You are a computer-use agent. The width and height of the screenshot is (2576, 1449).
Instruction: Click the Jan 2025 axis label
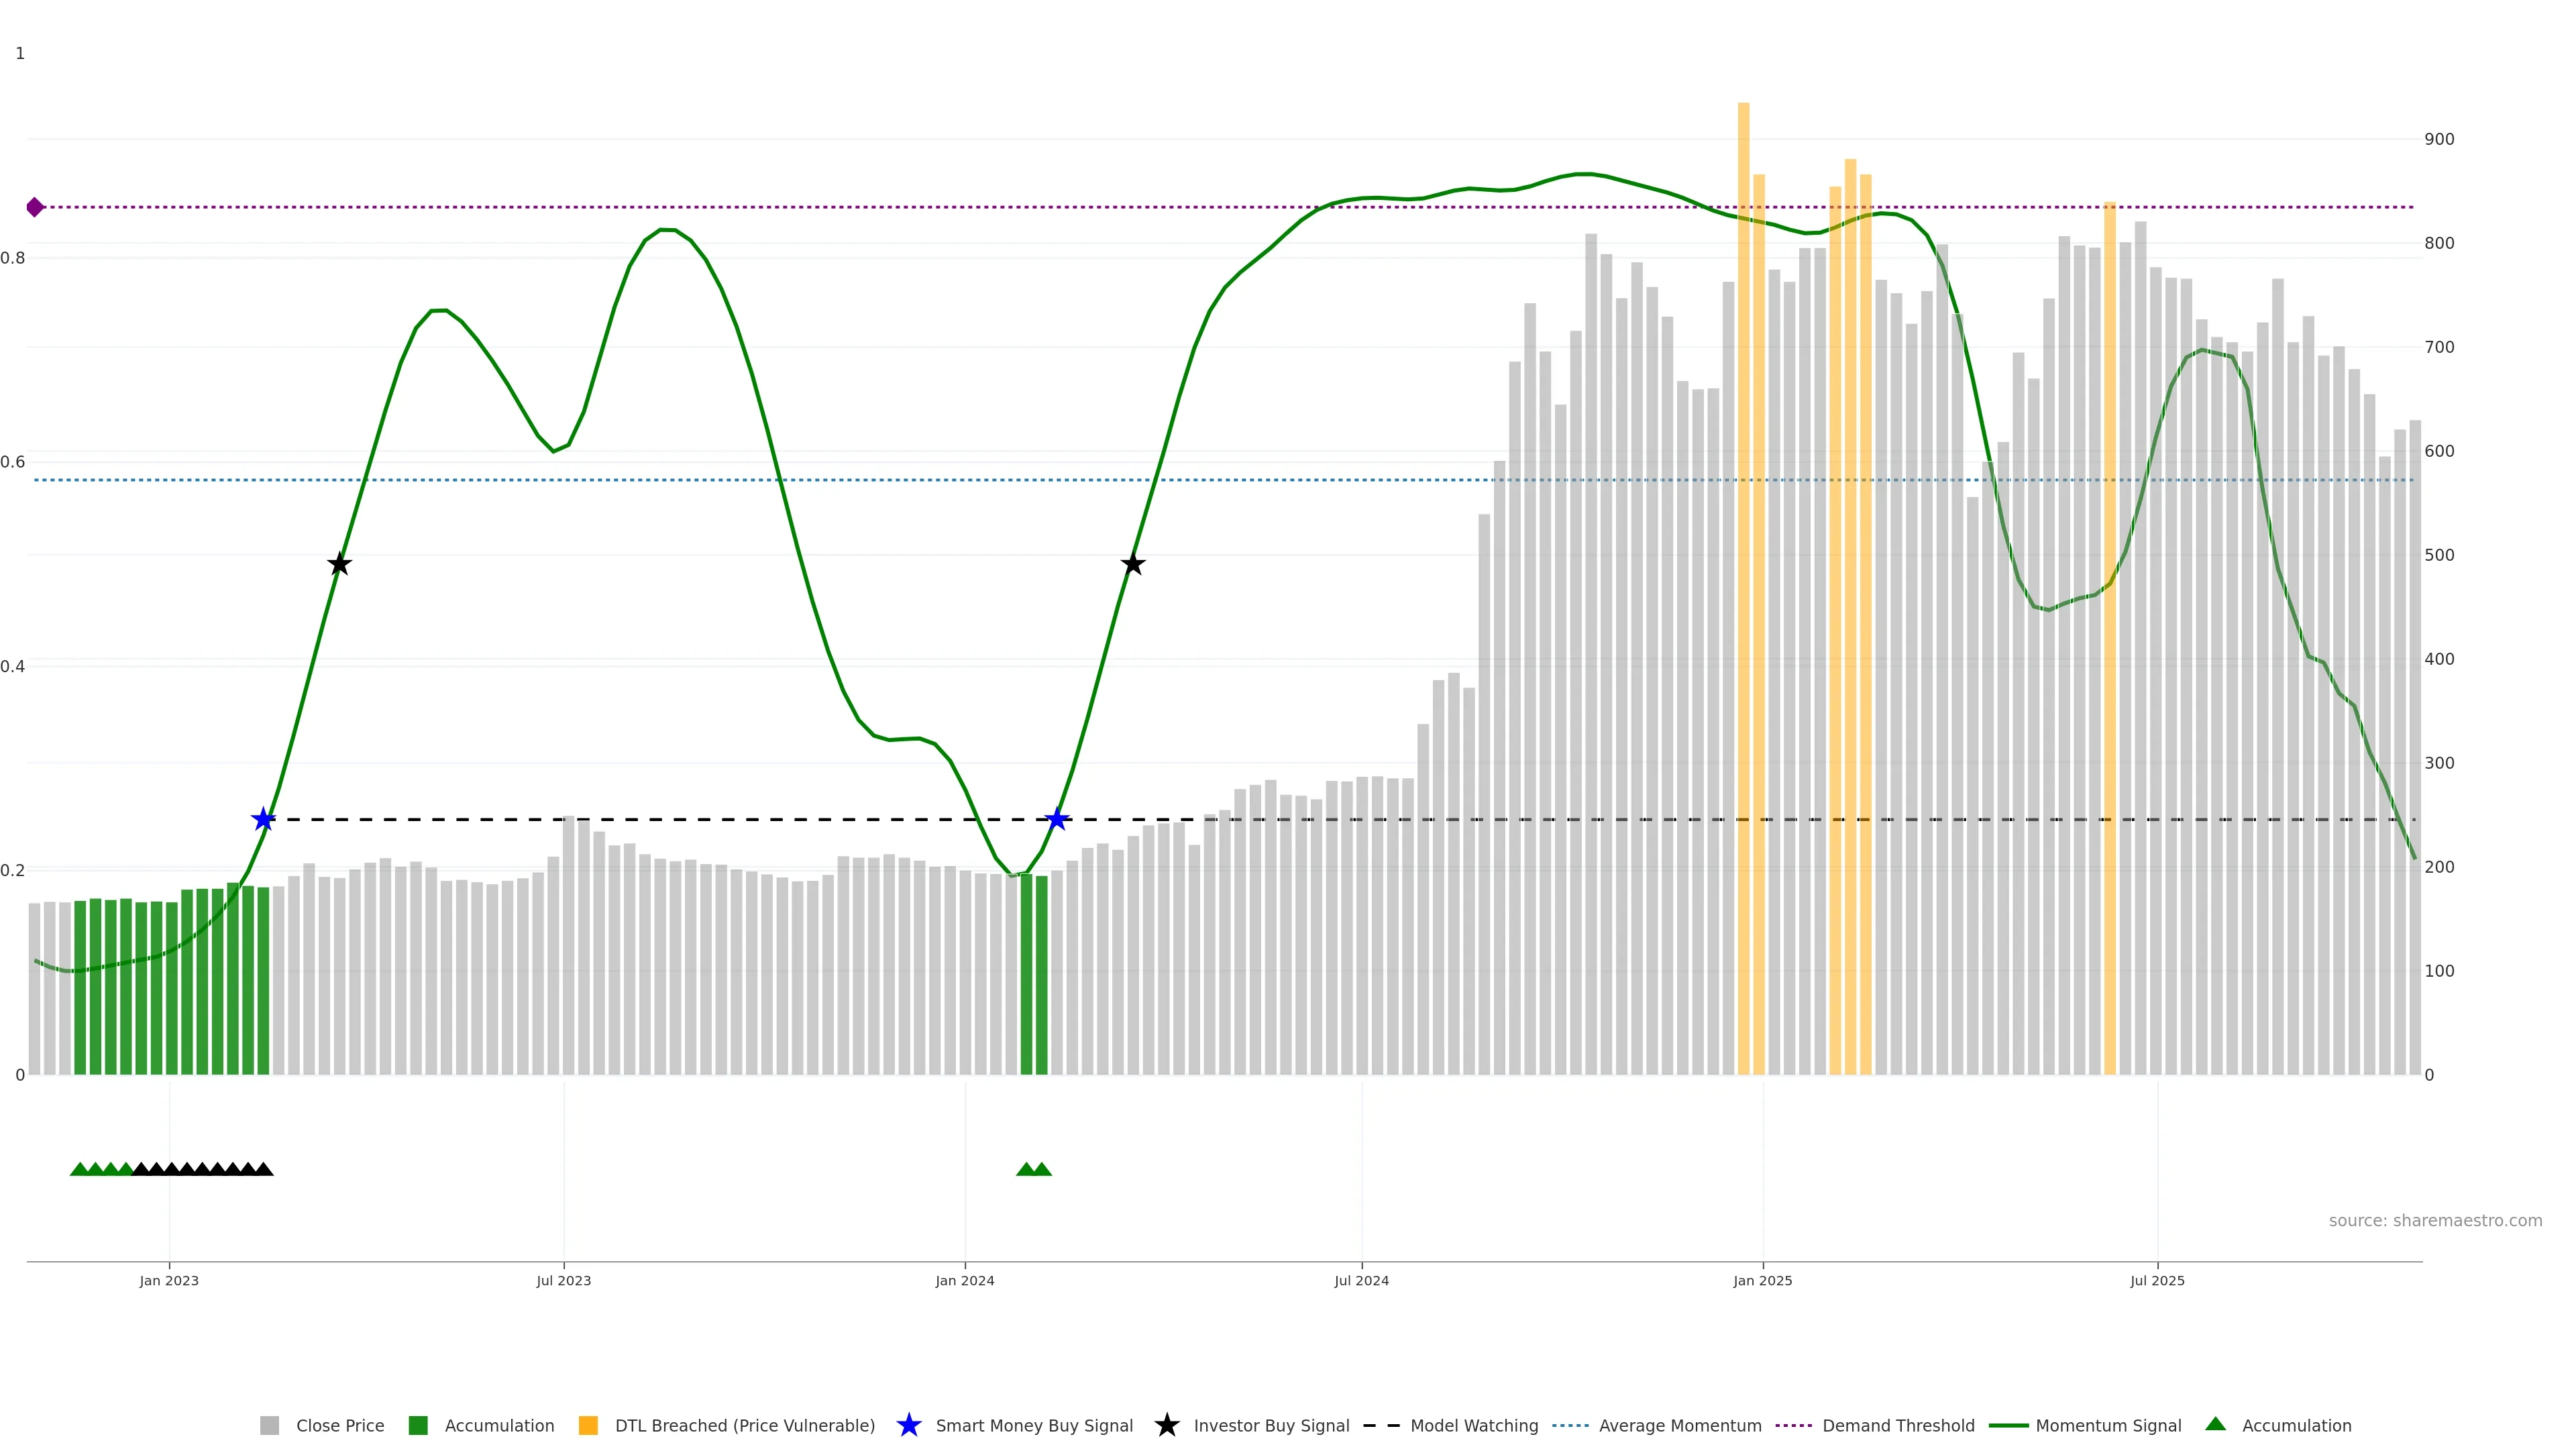pos(1762,1281)
